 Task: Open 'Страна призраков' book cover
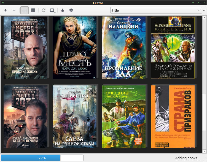coord(173,117)
